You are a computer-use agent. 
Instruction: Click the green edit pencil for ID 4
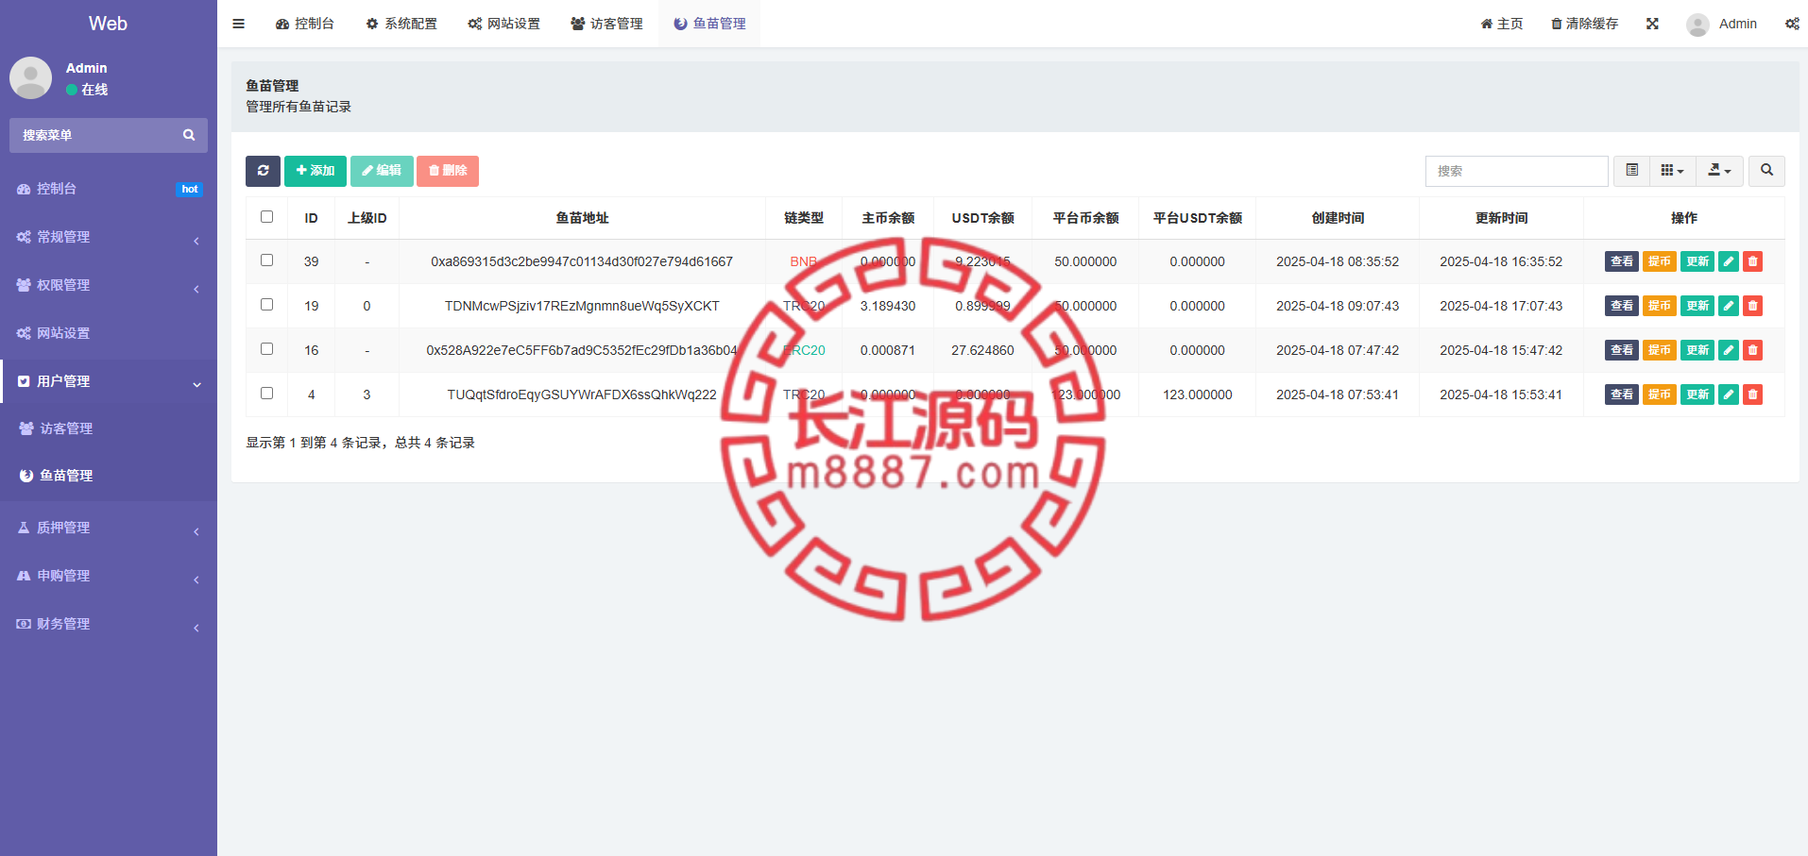pos(1728,394)
